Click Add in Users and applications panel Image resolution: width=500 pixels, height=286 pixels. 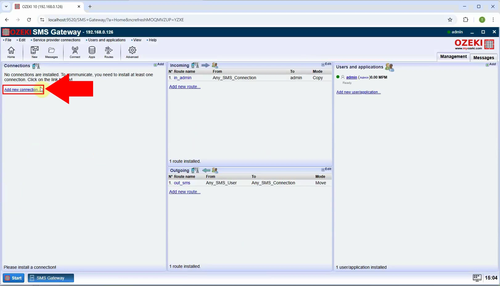click(x=491, y=64)
